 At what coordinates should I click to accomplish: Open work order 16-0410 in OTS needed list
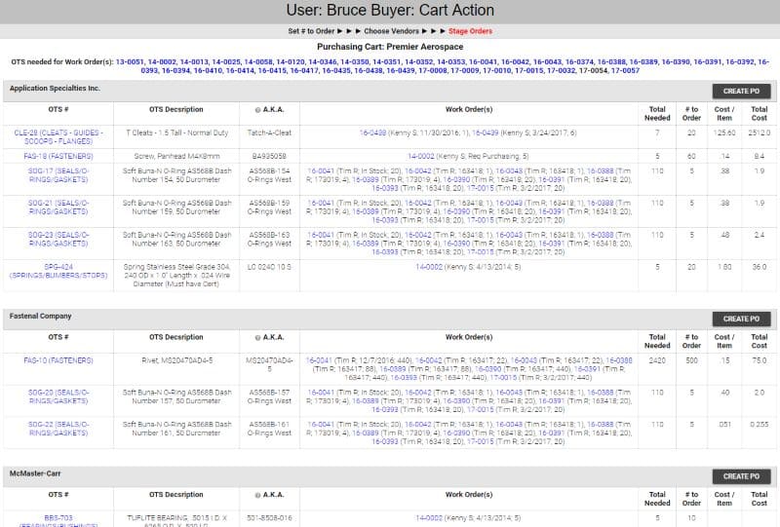point(208,70)
